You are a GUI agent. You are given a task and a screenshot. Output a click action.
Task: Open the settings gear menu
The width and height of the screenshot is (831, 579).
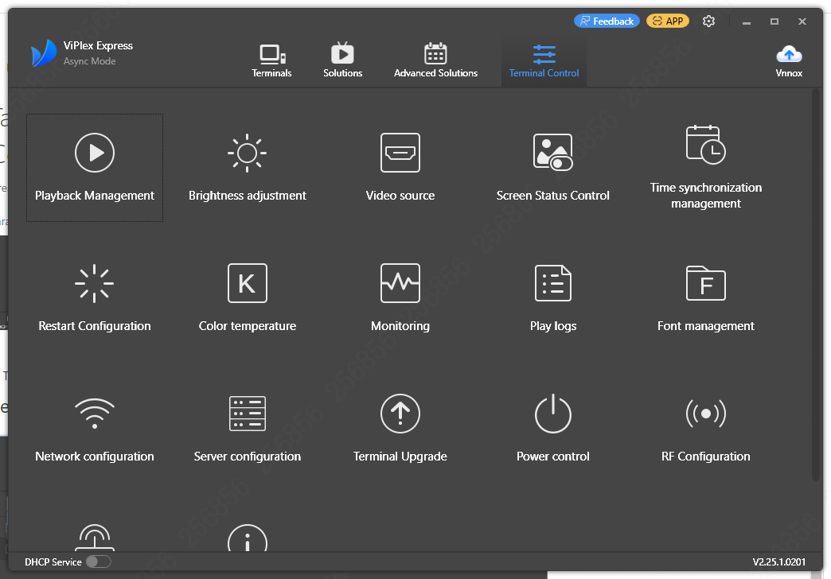tap(708, 21)
